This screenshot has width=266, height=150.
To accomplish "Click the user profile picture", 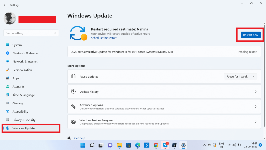I will (x=10, y=18).
